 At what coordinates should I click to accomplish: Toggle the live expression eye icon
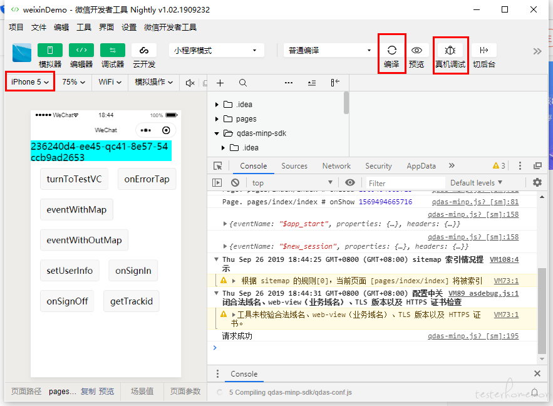350,182
